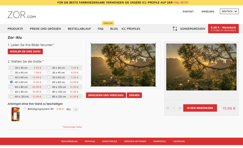243x148 pixels.
Task: Select the 60 x 60 cm size
Action: [x=49, y=82]
